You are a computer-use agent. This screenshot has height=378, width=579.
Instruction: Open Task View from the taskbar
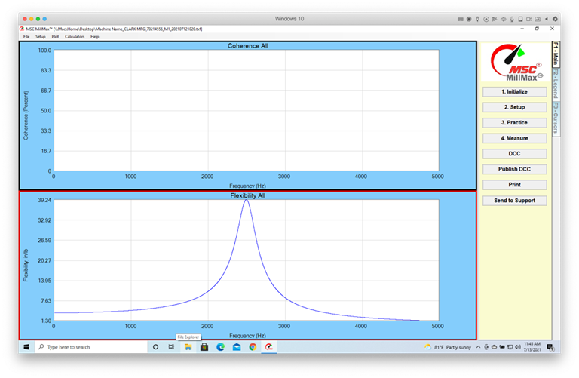click(171, 347)
